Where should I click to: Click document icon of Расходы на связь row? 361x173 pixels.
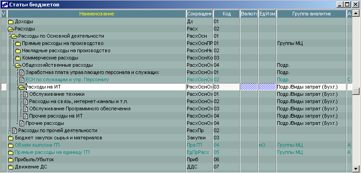[25, 102]
